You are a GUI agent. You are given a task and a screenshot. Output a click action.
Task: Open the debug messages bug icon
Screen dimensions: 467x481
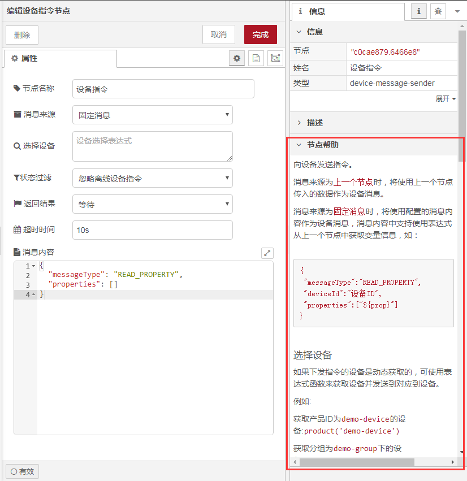click(438, 11)
